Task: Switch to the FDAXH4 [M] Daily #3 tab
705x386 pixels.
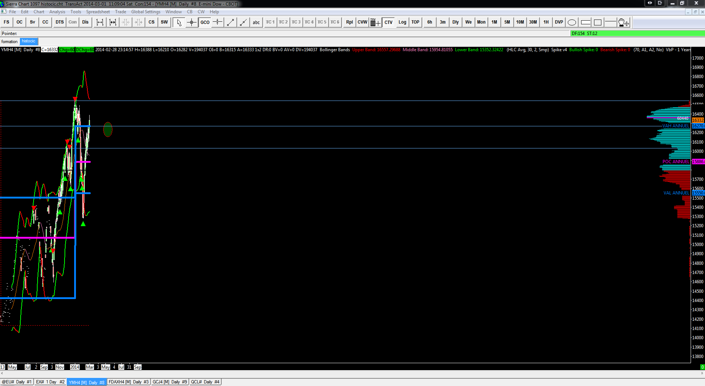Action: coord(129,382)
